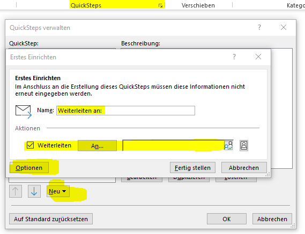
Task: Open help in QuickSteps verwalten window
Action: point(259,27)
